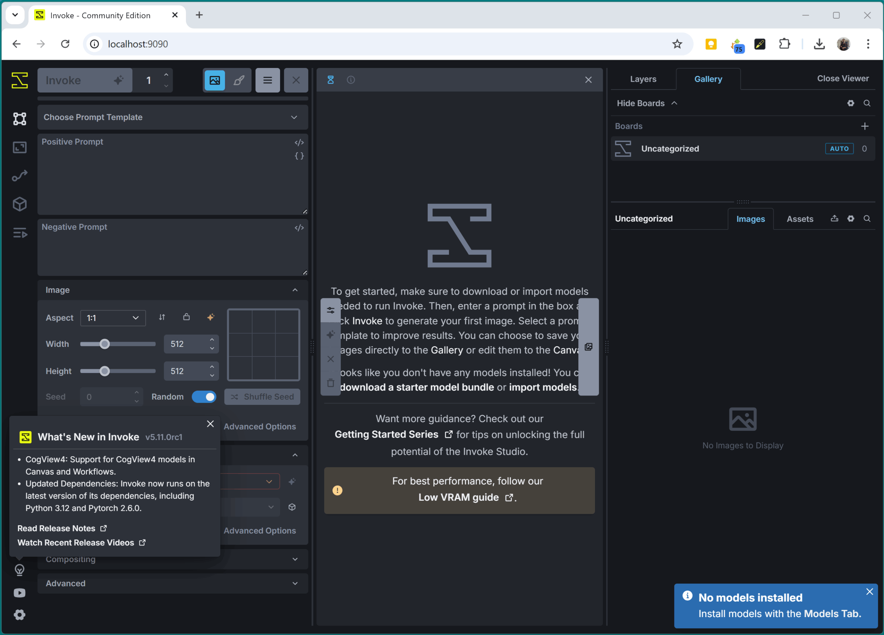Click the Width slider handle
This screenshot has width=884, height=635.
click(104, 344)
